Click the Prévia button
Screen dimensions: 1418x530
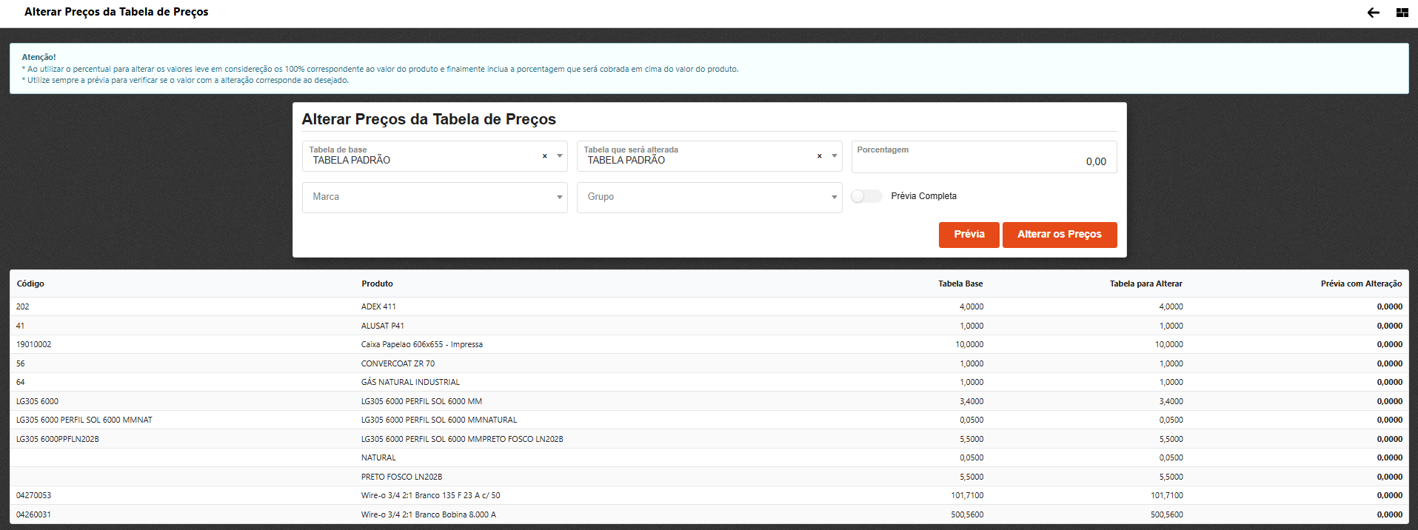[969, 235]
